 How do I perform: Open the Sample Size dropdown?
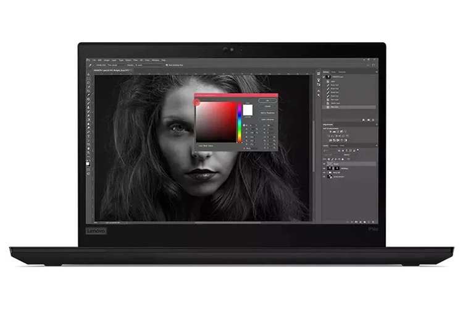[116, 65]
